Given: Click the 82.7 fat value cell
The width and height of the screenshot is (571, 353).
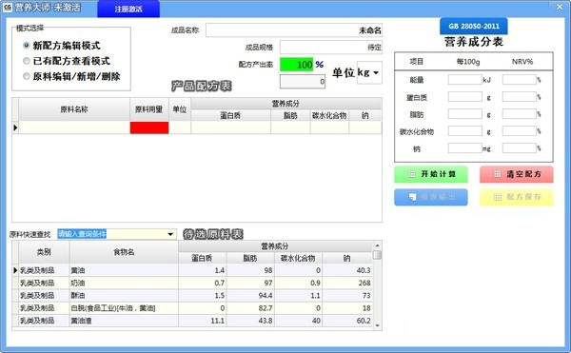Looking at the screenshot, I should [x=250, y=308].
